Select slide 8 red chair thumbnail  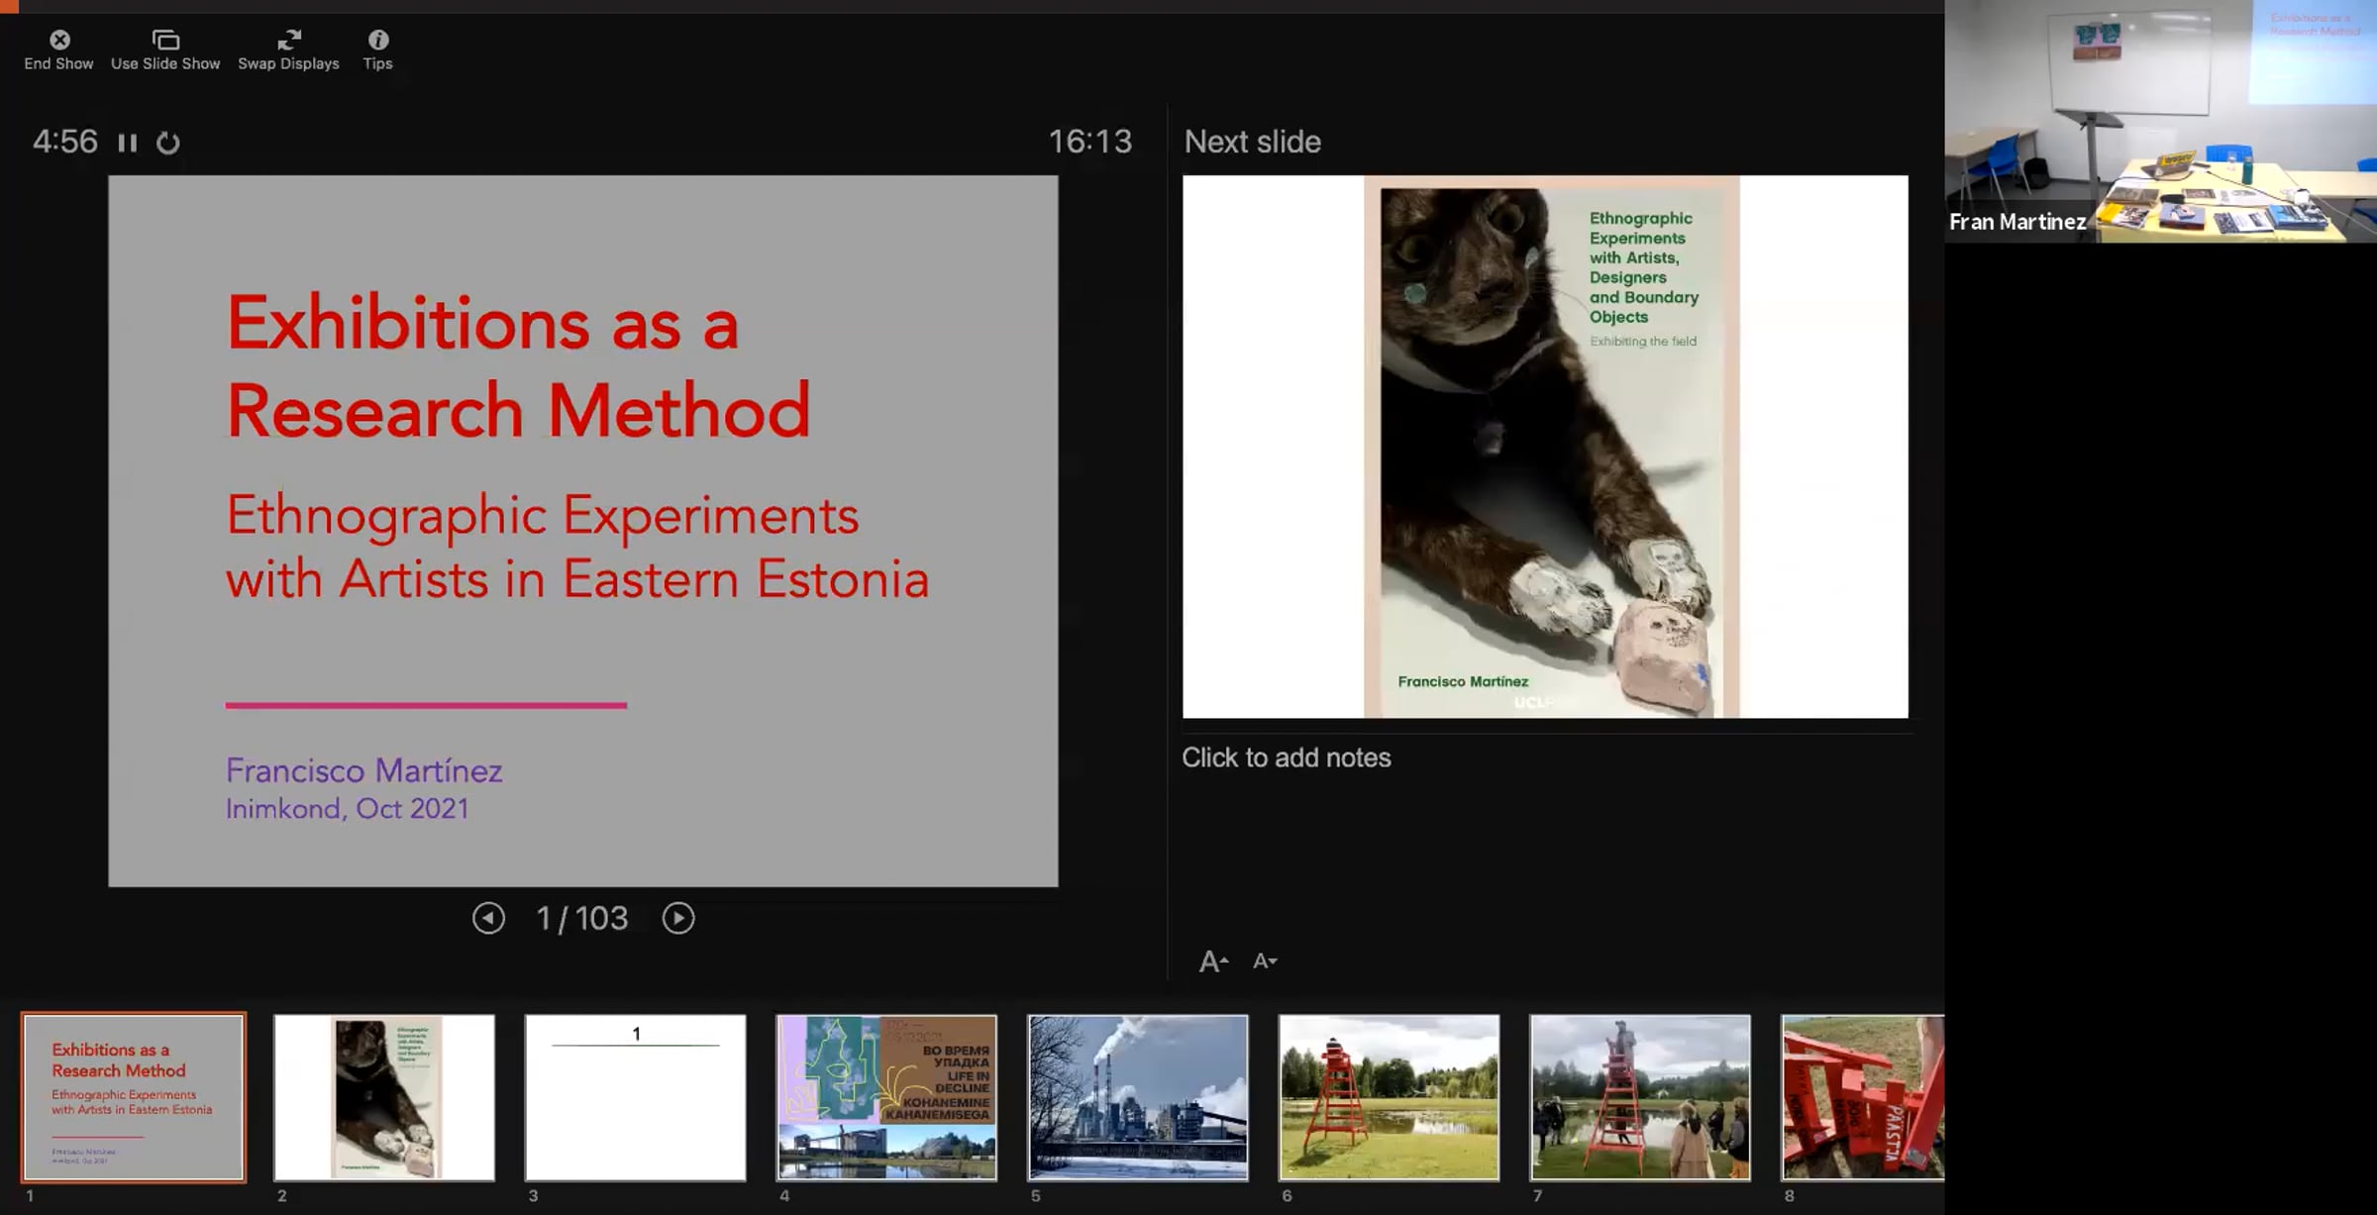[1862, 1097]
